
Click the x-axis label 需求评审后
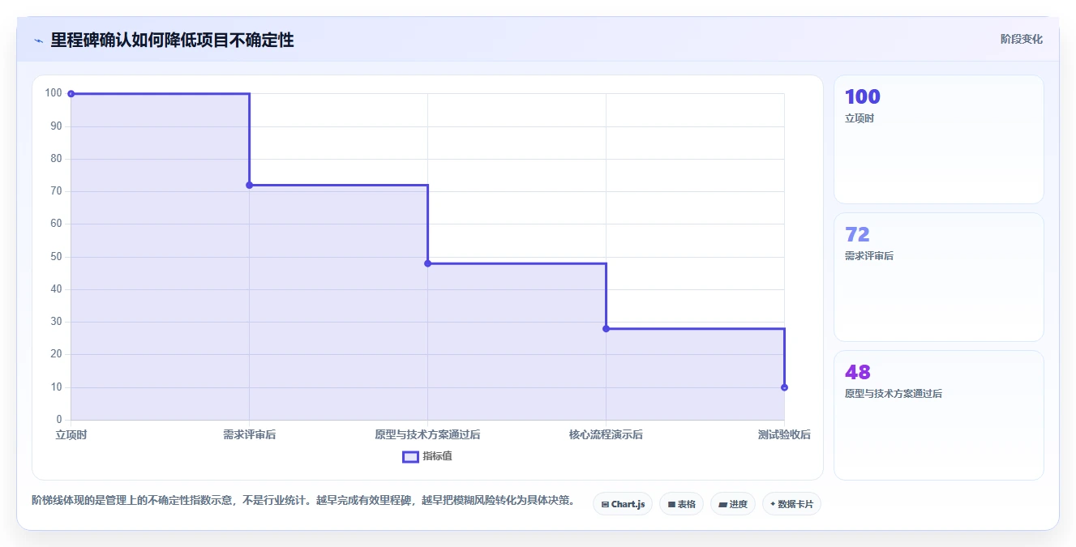249,435
